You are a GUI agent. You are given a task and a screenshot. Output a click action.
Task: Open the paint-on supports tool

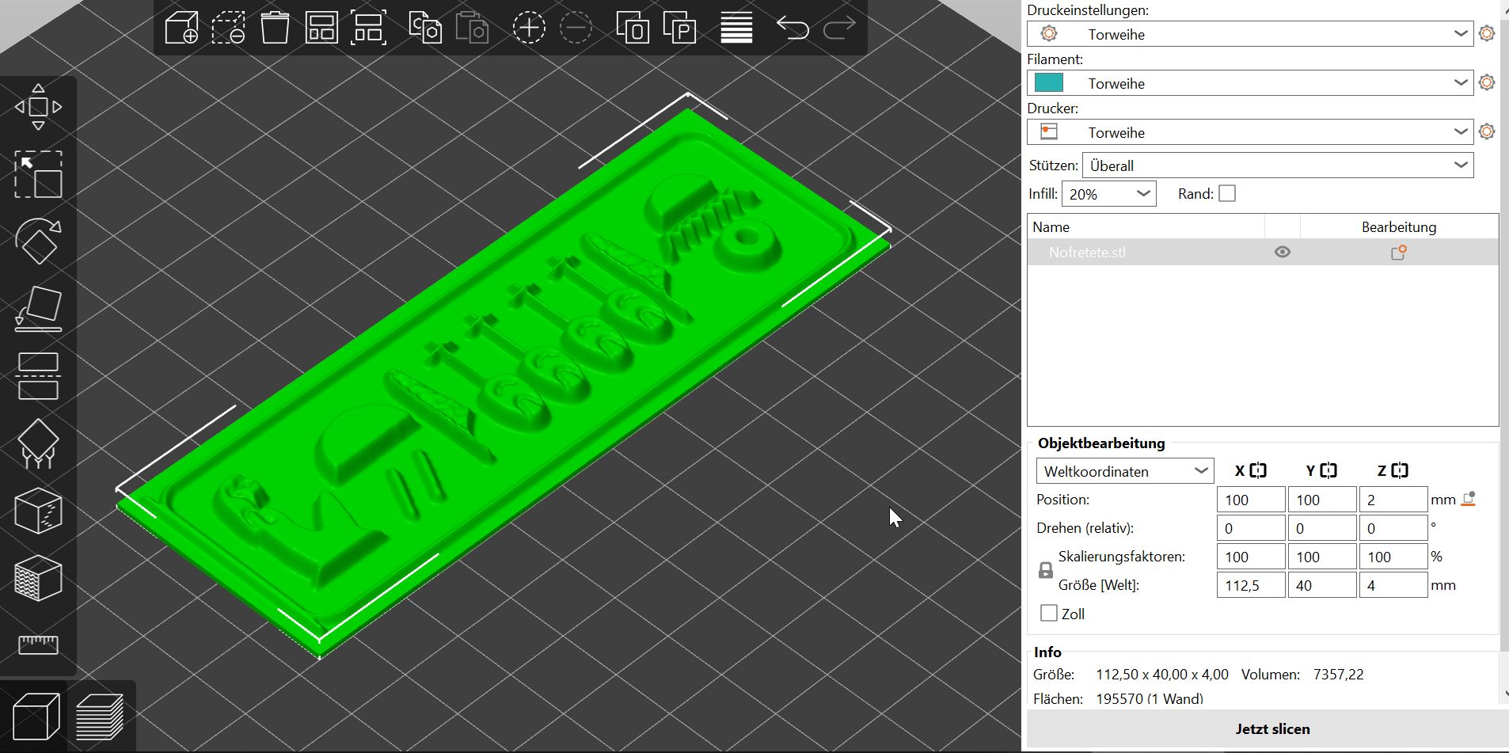(38, 443)
